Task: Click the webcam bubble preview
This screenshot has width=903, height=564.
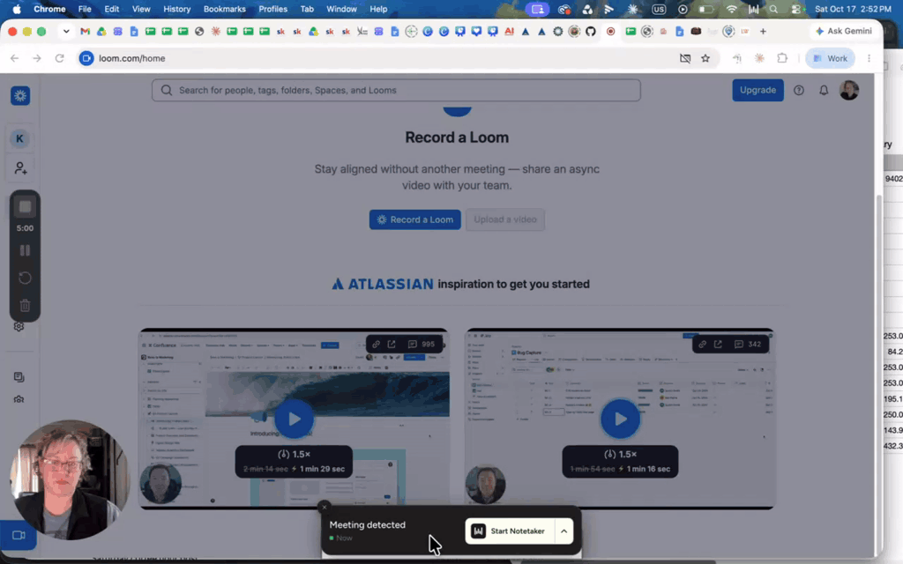Action: (x=70, y=480)
